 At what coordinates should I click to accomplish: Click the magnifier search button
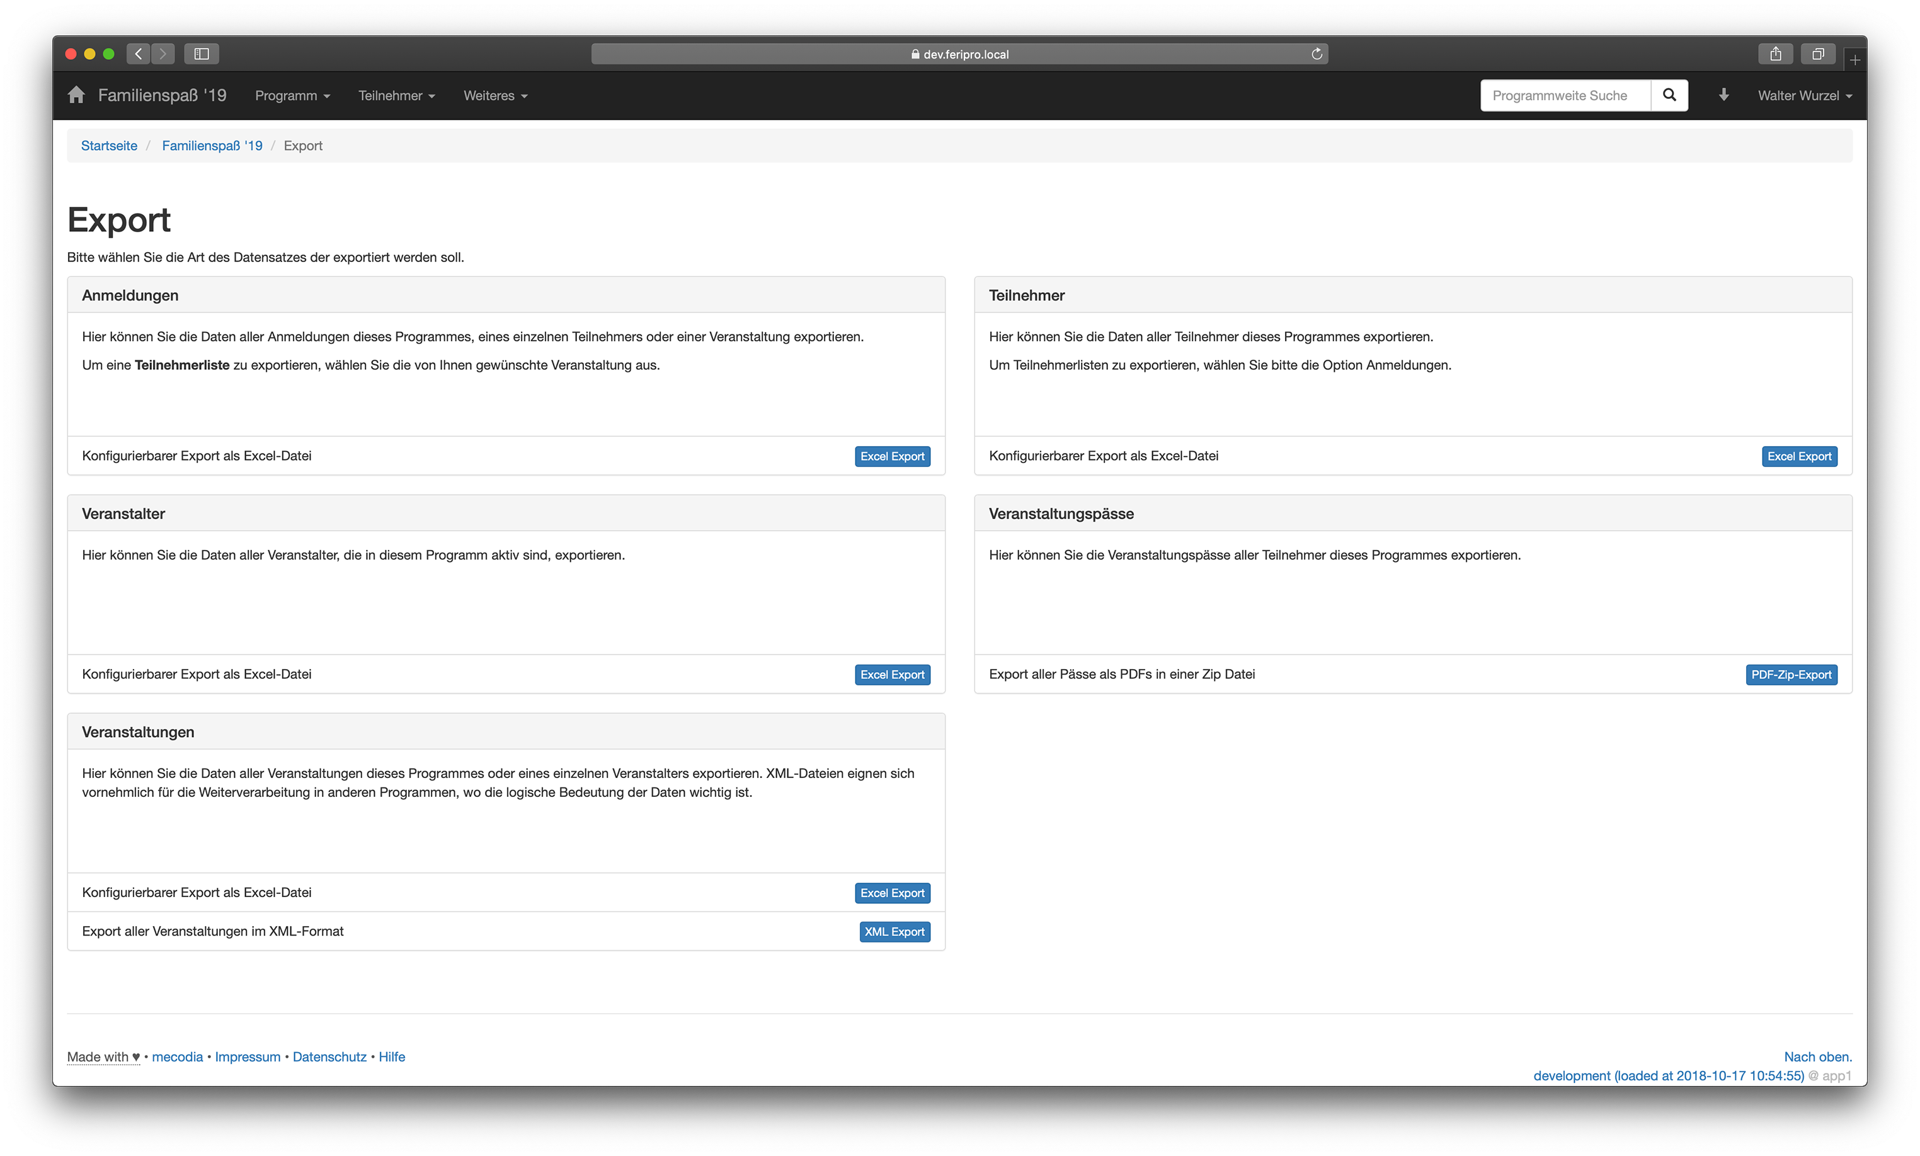(x=1669, y=95)
